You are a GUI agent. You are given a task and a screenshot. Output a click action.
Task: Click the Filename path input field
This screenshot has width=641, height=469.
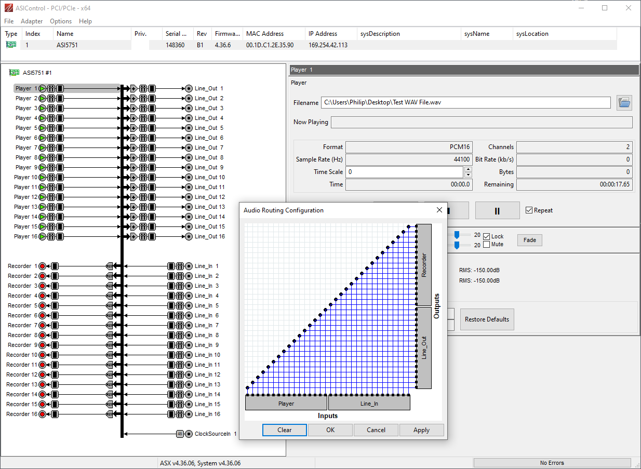[x=465, y=103]
